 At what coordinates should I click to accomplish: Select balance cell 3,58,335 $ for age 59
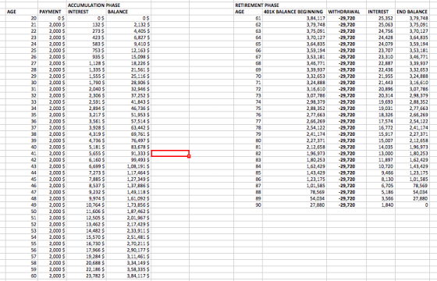pyautogui.click(x=128, y=269)
